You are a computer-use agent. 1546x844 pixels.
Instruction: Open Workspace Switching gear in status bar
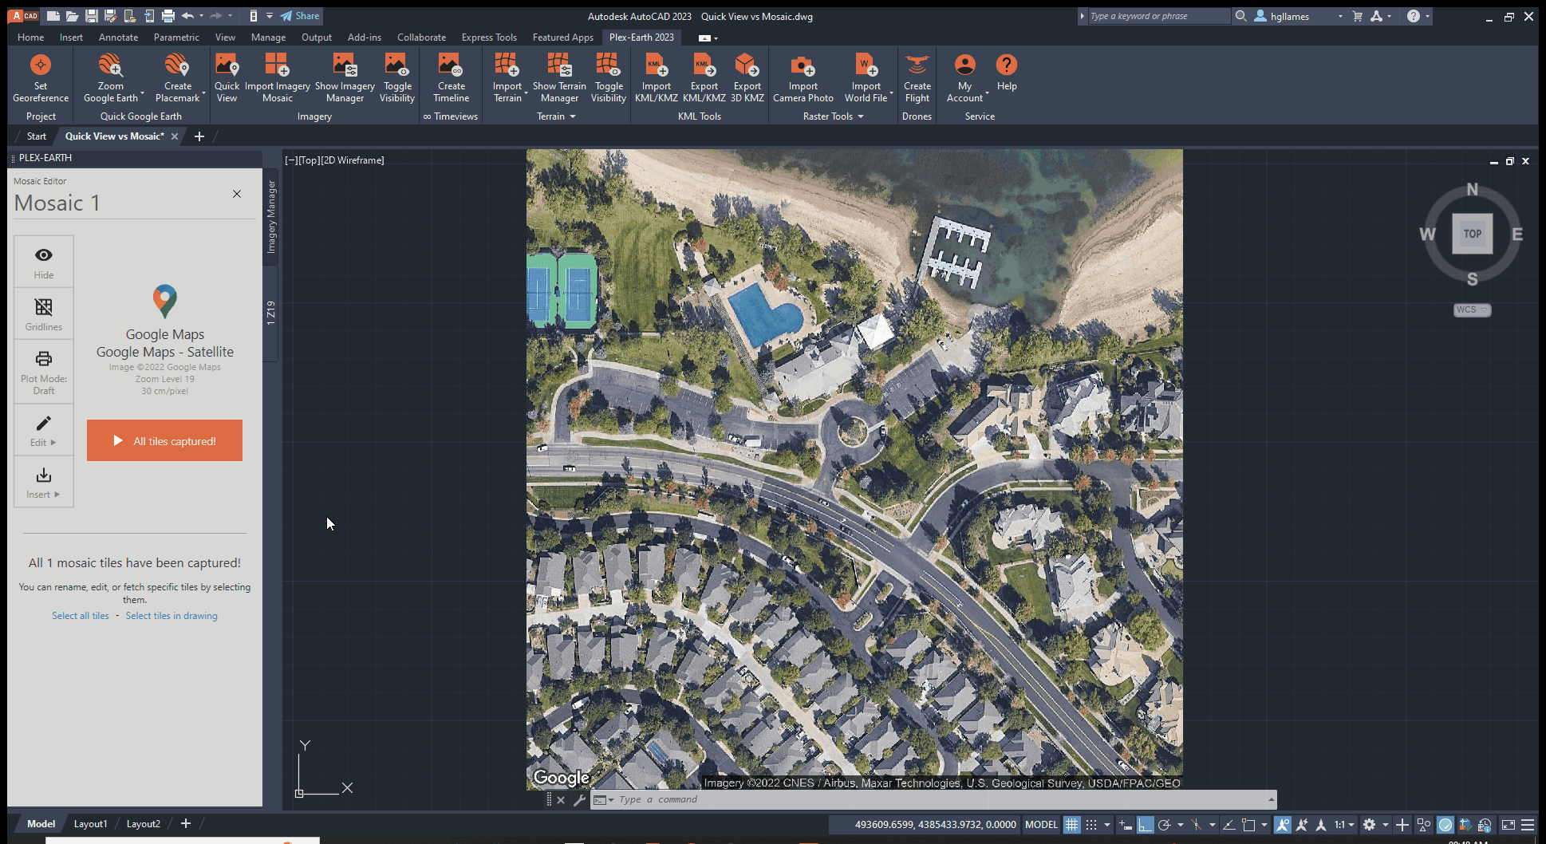pyautogui.click(x=1370, y=825)
